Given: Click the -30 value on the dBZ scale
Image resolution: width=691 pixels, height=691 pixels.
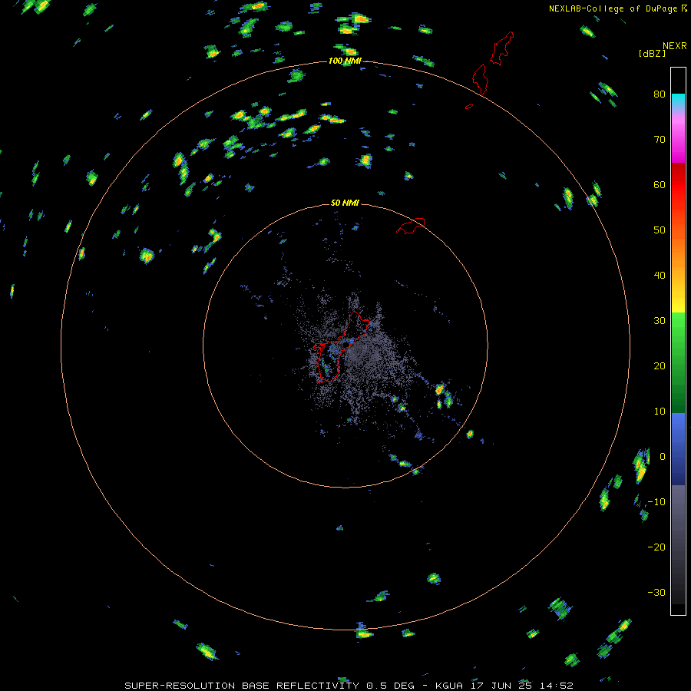Looking at the screenshot, I should [x=656, y=592].
